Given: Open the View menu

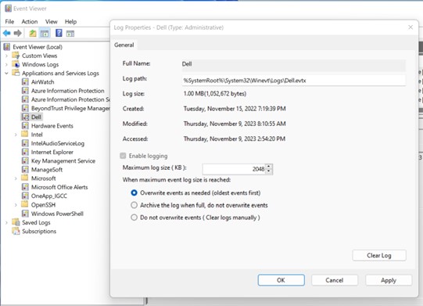Looking at the screenshot, I should 52,22.
